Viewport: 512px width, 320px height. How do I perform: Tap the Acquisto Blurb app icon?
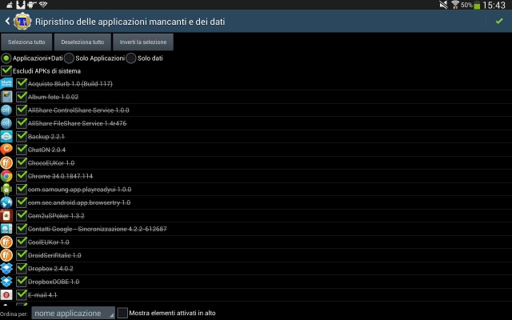click(x=6, y=83)
